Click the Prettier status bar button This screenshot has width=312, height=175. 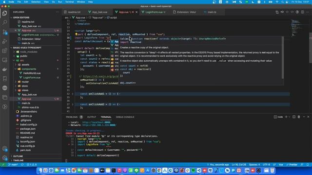[292, 165]
